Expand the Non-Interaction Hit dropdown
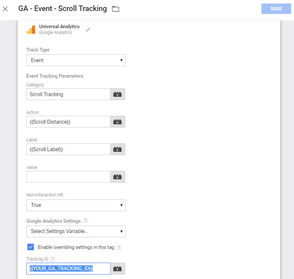Viewport: 294px width, 279px height. [x=76, y=205]
